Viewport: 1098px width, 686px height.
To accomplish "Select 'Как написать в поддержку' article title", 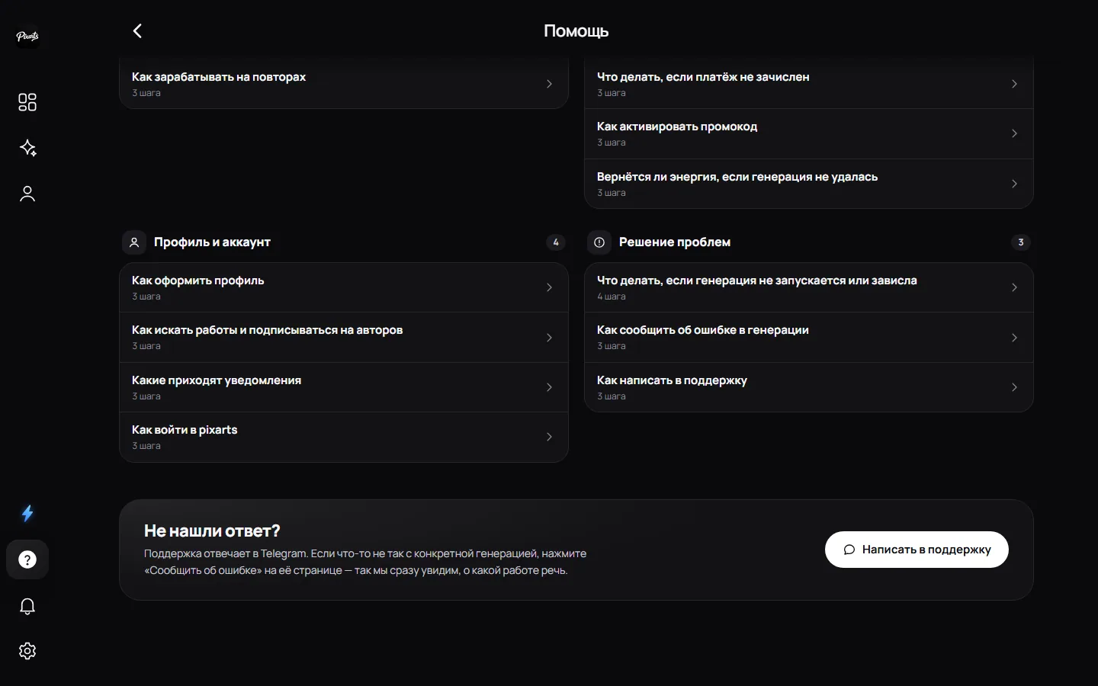I will coord(672,380).
